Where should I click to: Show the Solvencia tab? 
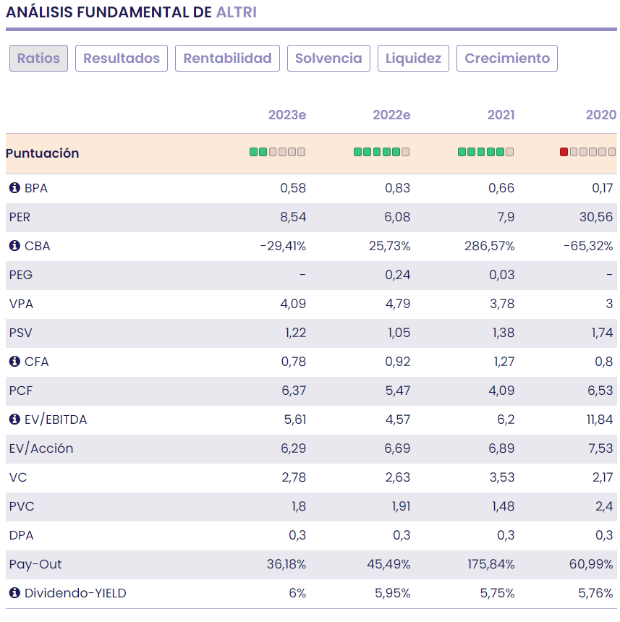tap(328, 59)
